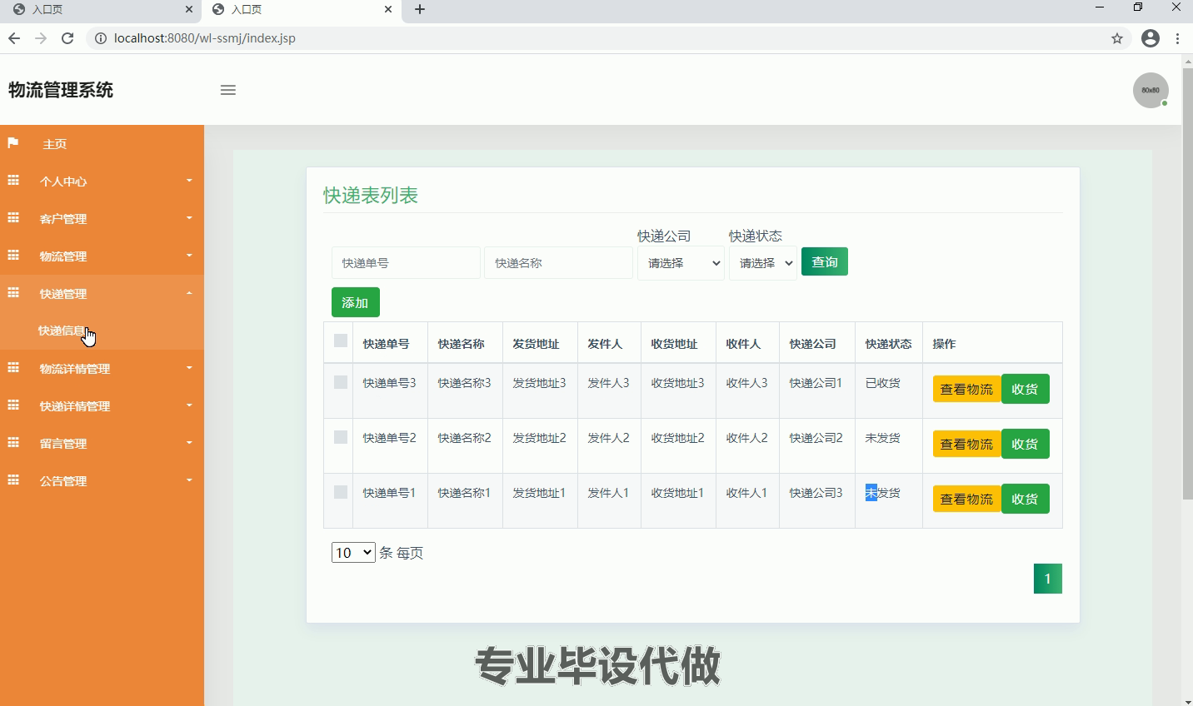The image size is (1193, 706).
Task: Go to page 1 in pagination
Action: (1048, 579)
